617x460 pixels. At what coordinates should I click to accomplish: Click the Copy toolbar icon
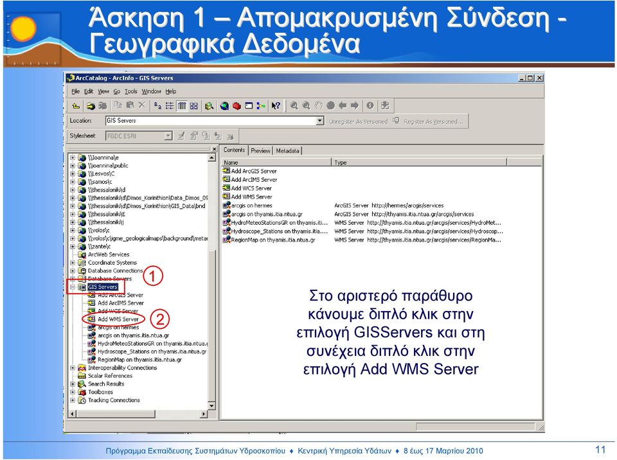click(118, 105)
